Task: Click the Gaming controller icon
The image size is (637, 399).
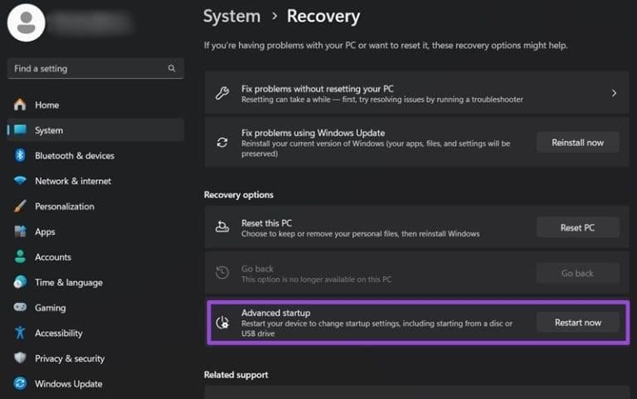Action: [x=20, y=307]
